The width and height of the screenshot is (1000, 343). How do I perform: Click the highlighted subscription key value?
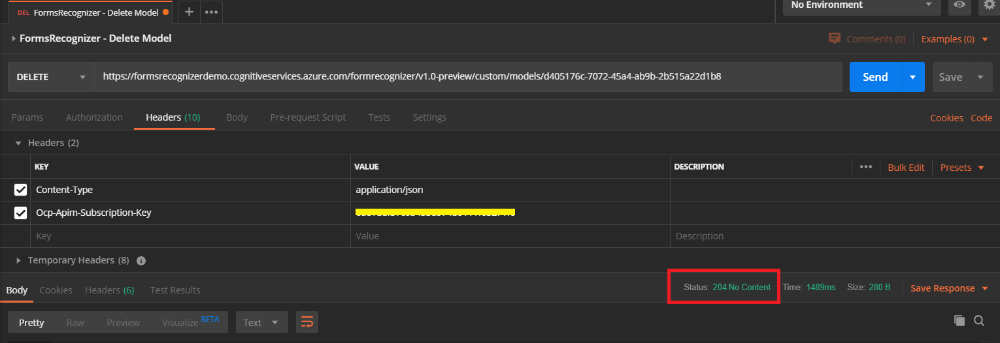pyautogui.click(x=435, y=212)
